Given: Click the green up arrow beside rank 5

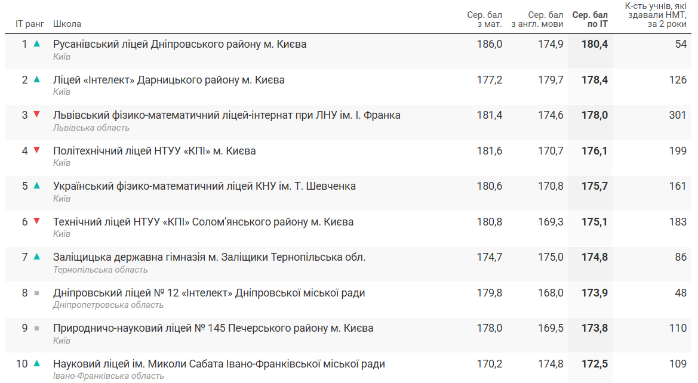Looking at the screenshot, I should 36,186.
